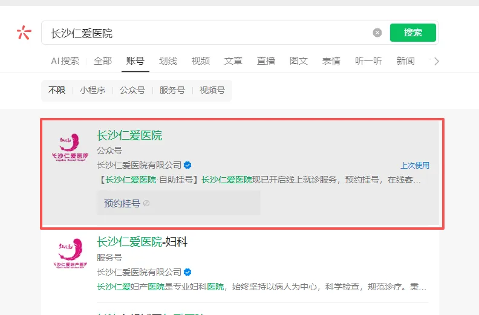479x315 pixels.
Task: Select the 不限 account filter
Action: point(57,90)
